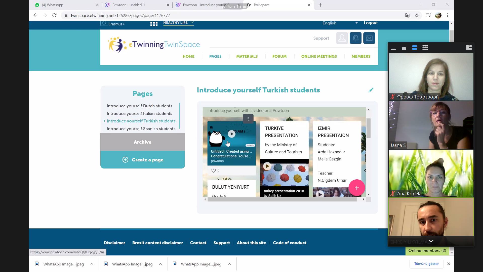Screen dimensions: 483x272
Task: Expand second WhatsApp Image download options
Action: pyautogui.click(x=160, y=264)
